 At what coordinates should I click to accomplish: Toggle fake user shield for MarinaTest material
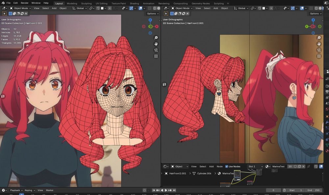(295, 166)
